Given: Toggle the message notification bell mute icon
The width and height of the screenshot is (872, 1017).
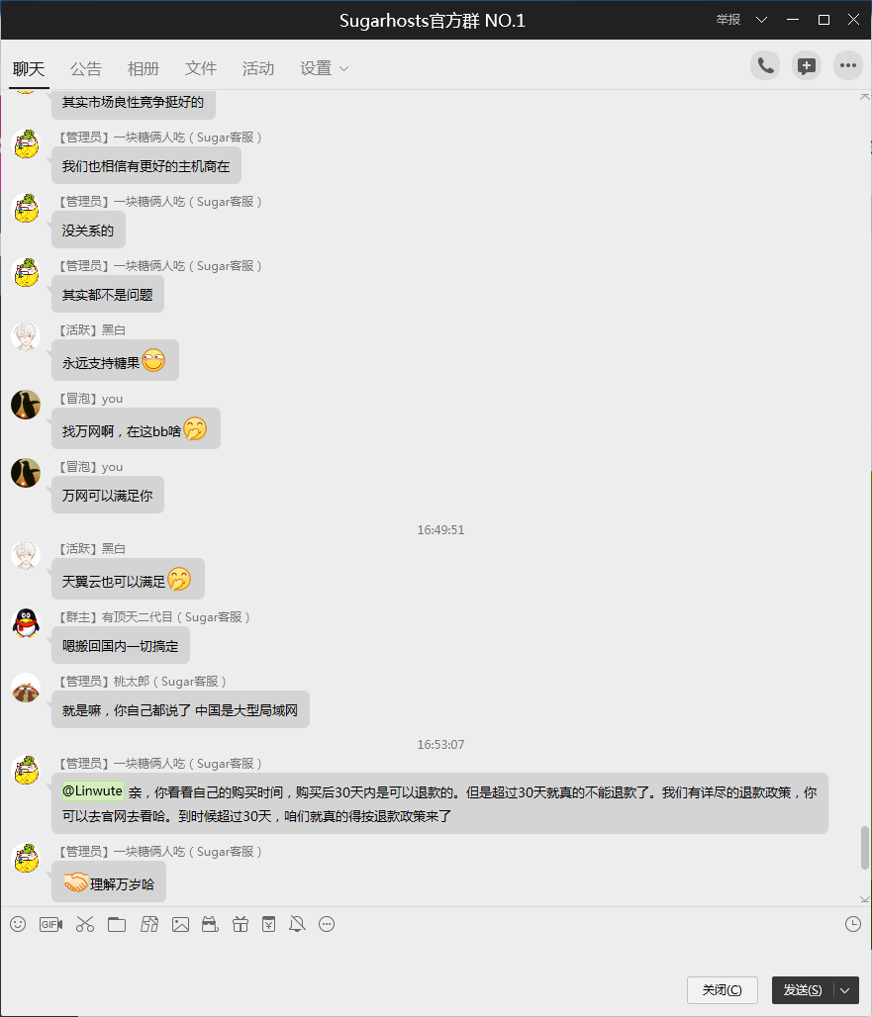Looking at the screenshot, I should 297,924.
